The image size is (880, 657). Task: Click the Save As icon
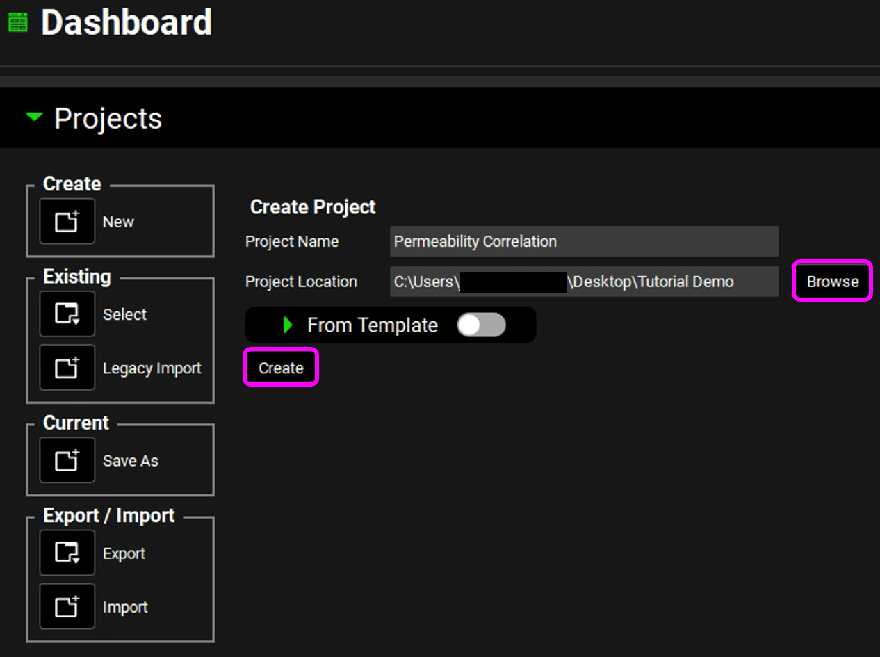point(67,460)
